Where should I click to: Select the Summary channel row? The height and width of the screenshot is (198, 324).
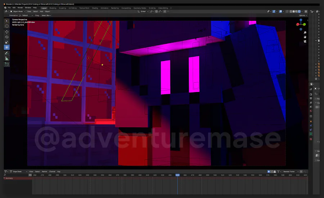pyautogui.click(x=18, y=178)
